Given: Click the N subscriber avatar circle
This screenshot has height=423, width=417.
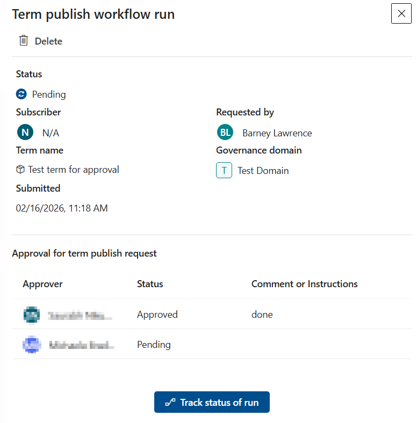Looking at the screenshot, I should click(25, 132).
